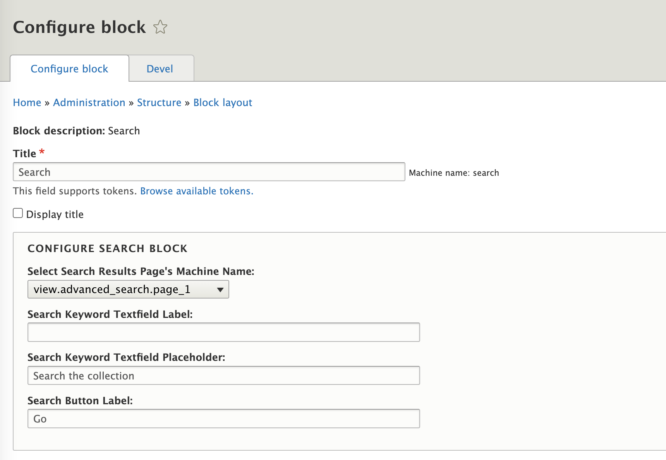Image resolution: width=666 pixels, height=460 pixels.
Task: Click the Select Search Results Page's Machine Name caption
Action: click(x=141, y=271)
